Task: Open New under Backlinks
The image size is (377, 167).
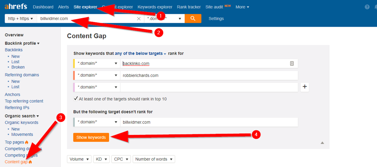Action: pos(15,56)
